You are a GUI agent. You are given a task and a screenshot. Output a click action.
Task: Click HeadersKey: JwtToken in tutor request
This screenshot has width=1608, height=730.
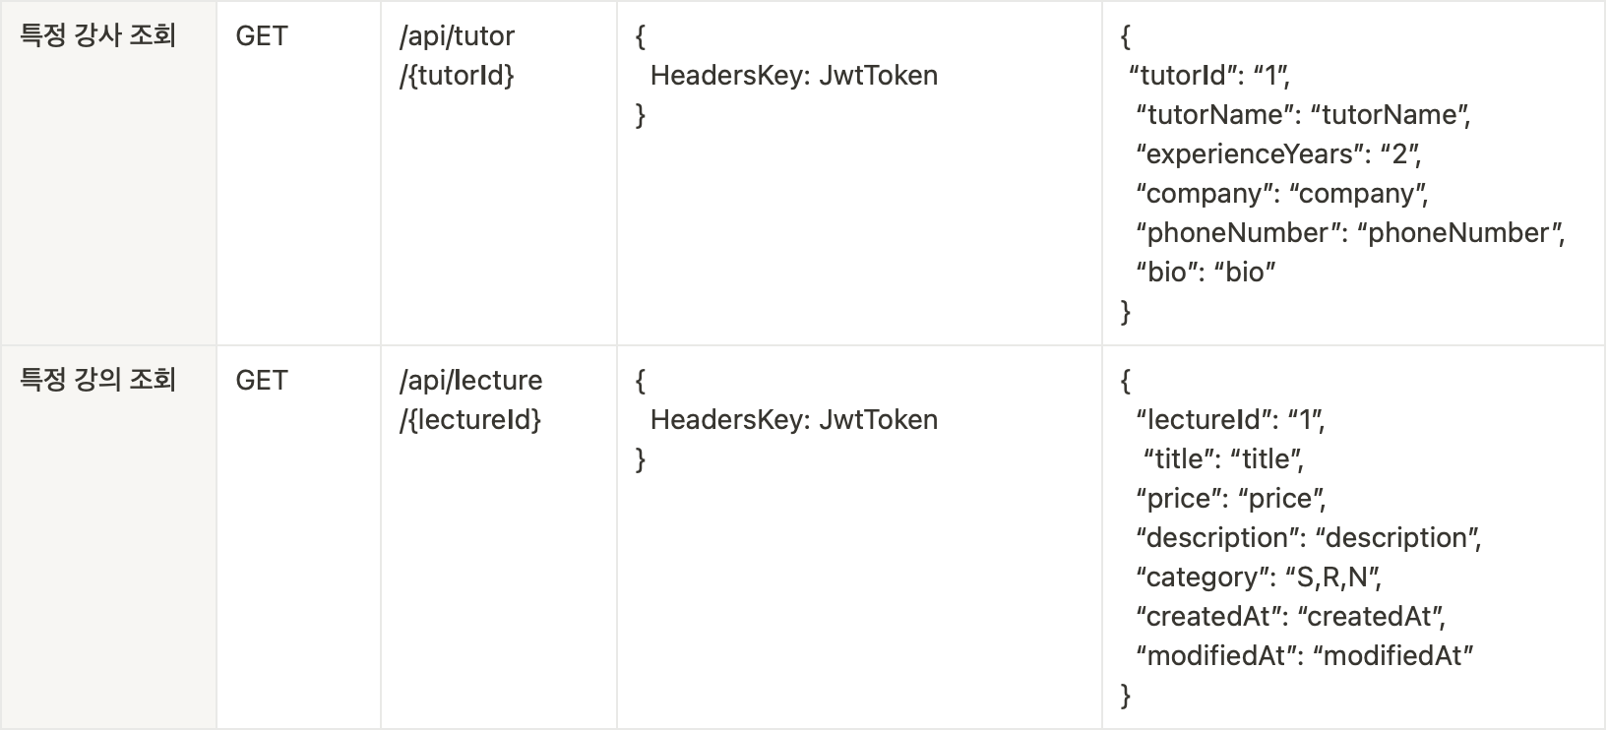pyautogui.click(x=794, y=76)
